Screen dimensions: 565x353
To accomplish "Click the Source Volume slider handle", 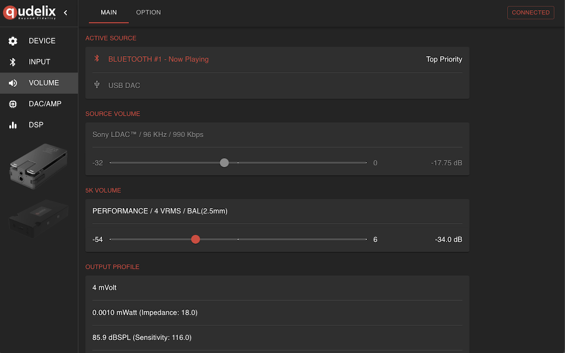I will (x=224, y=163).
